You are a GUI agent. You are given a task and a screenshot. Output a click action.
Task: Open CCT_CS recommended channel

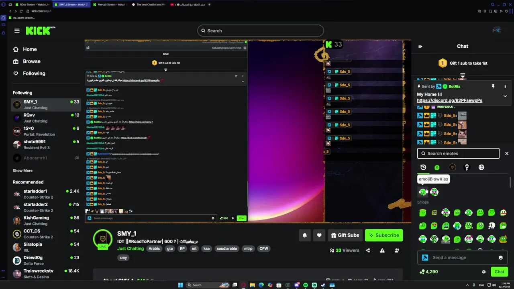(x=46, y=234)
